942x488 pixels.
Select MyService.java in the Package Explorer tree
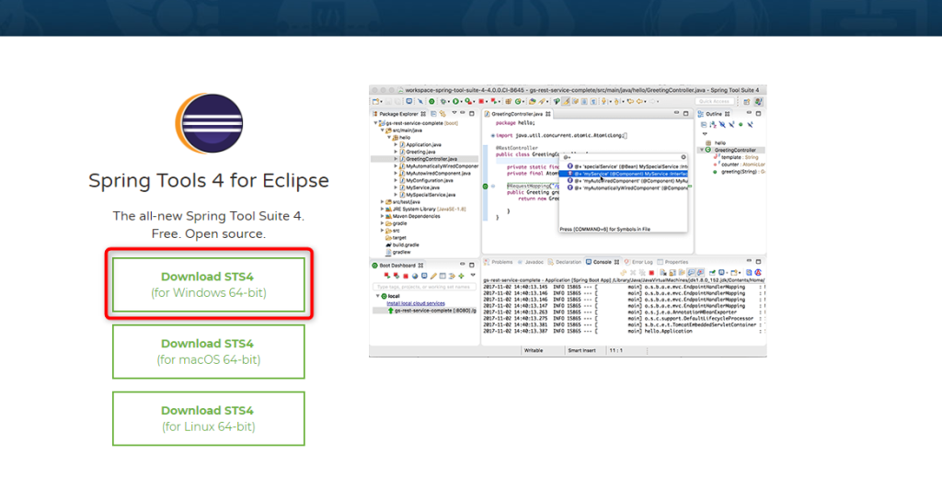pyautogui.click(x=419, y=187)
